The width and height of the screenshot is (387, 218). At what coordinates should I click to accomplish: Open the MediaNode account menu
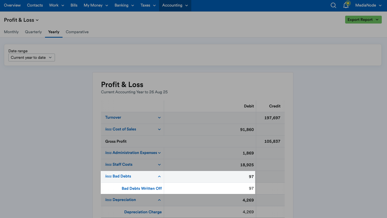[368, 5]
